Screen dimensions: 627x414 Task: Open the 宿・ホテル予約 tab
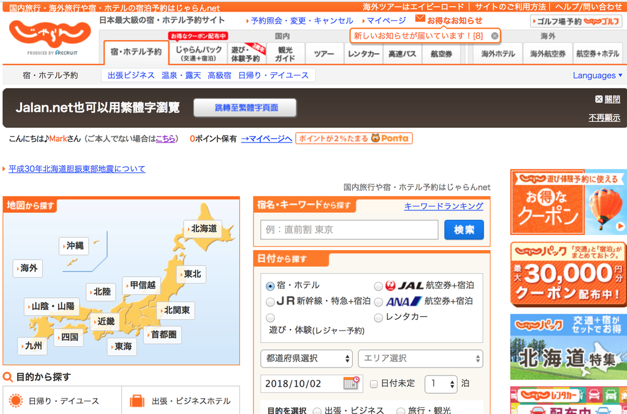click(136, 52)
